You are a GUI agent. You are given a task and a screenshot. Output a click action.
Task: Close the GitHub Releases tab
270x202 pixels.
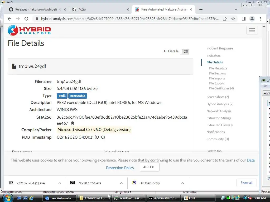tap(65, 9)
